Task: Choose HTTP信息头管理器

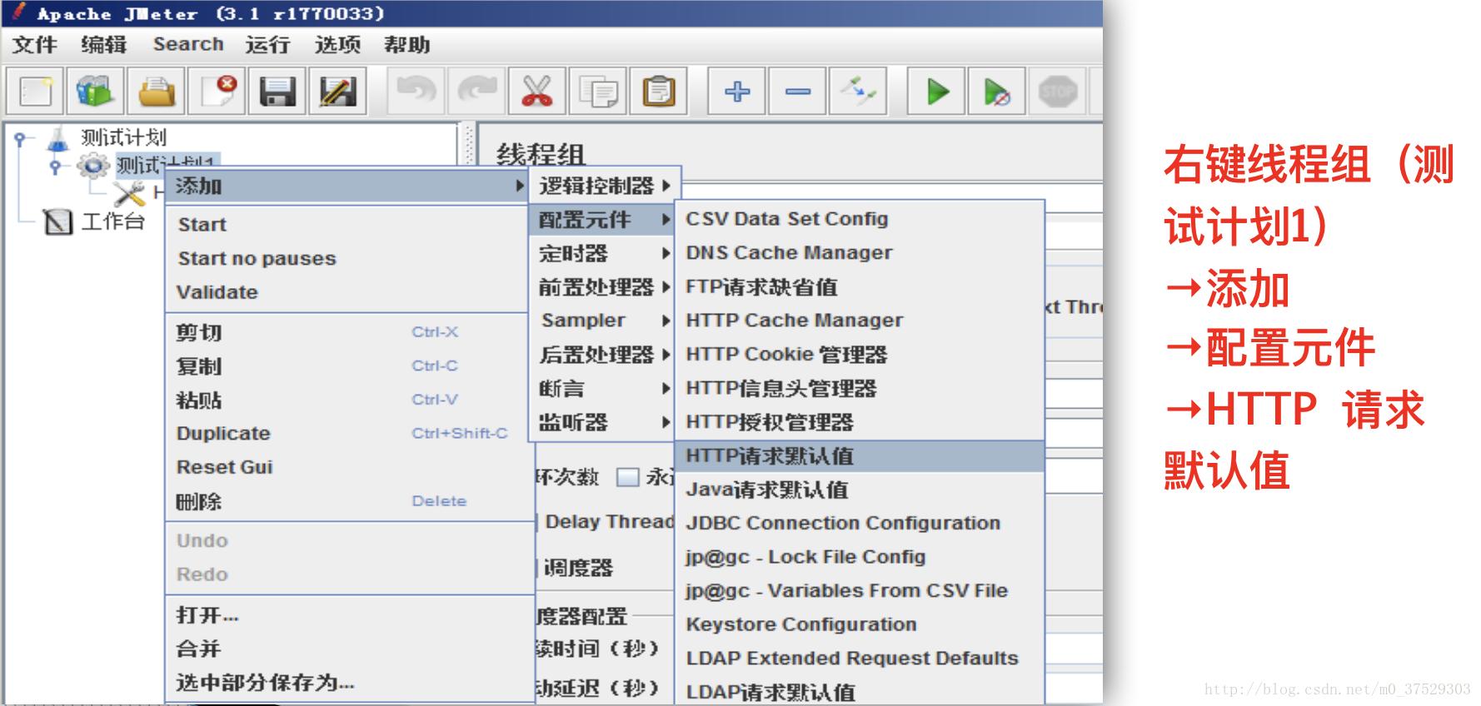Action: 860,389
